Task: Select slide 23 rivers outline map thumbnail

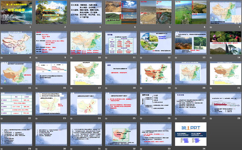Action: coord(51,104)
